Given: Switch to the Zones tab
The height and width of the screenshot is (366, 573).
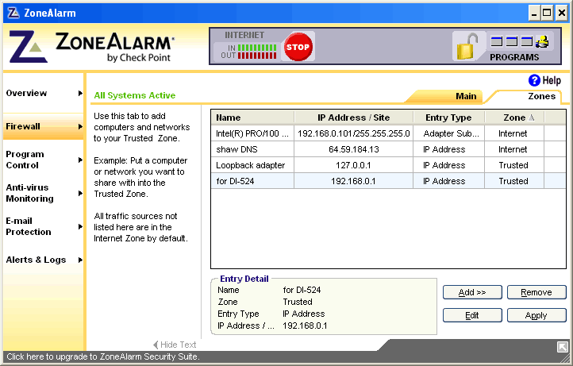Looking at the screenshot, I should click(x=541, y=96).
